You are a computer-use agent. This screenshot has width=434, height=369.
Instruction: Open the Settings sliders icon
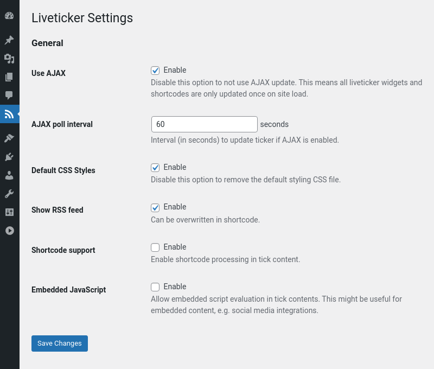[x=9, y=212]
